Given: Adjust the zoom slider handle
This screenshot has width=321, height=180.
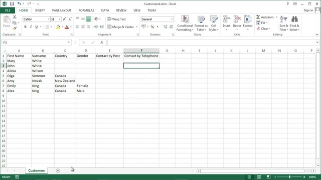Looking at the screenshot, I should 290,177.
